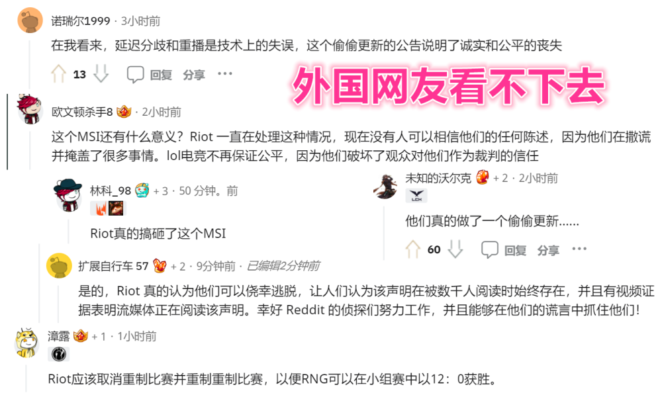Image resolution: width=662 pixels, height=395 pixels.
Task: Upvote 未知的沃尔克's comment
Action: pos(413,249)
